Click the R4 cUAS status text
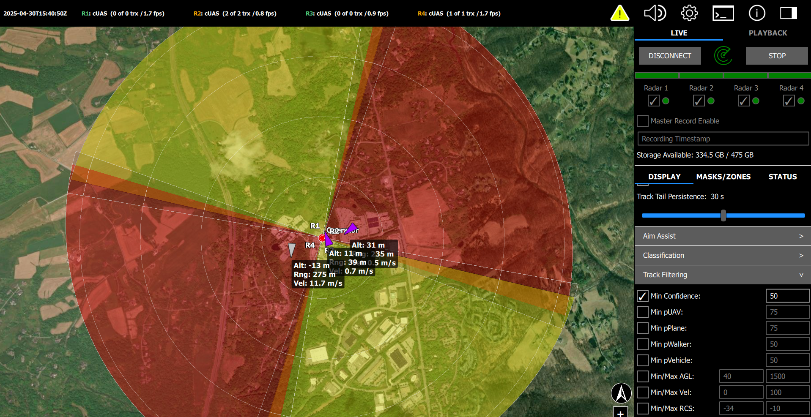This screenshot has width=811, height=417. coord(459,14)
